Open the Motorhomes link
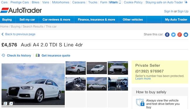This screenshot has width=190, height=109. pos(61,2)
